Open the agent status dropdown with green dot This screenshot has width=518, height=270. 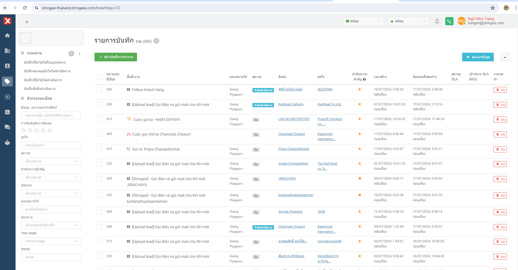tap(408, 21)
